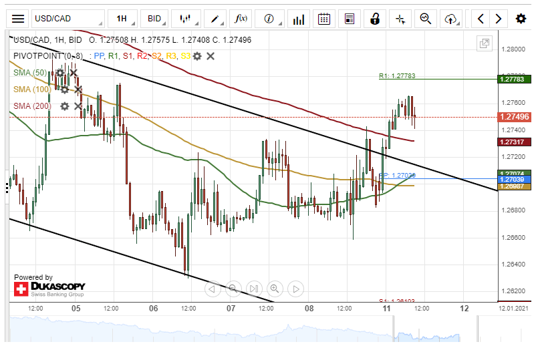Open the info icon dropdown

[269, 19]
